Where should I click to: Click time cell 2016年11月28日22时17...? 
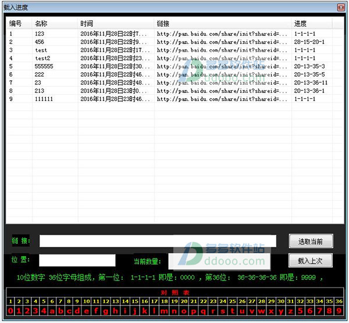(x=115, y=50)
